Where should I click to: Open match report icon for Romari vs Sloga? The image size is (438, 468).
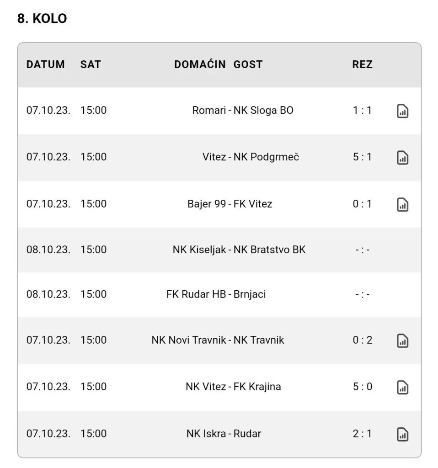click(x=402, y=111)
